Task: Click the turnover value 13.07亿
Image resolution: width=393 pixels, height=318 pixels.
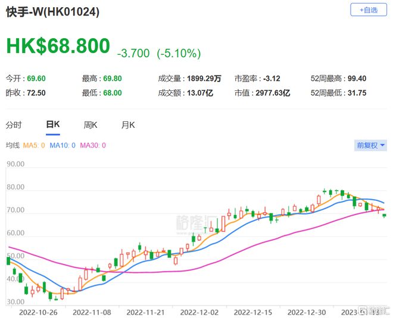Action: (200, 93)
